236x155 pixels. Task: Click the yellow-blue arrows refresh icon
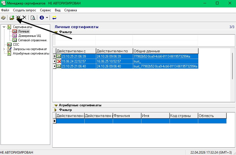pos(54,18)
